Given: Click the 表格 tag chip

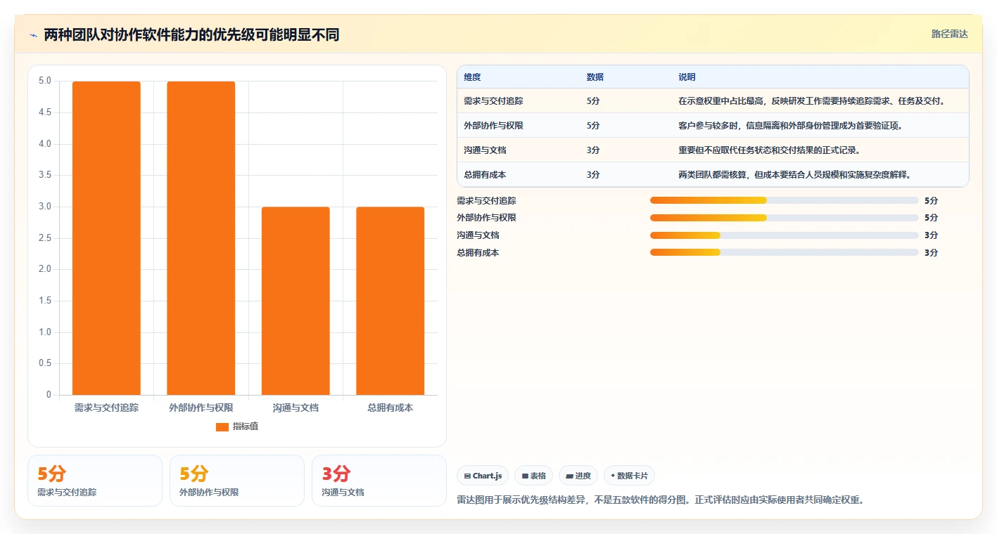Looking at the screenshot, I should click(534, 476).
